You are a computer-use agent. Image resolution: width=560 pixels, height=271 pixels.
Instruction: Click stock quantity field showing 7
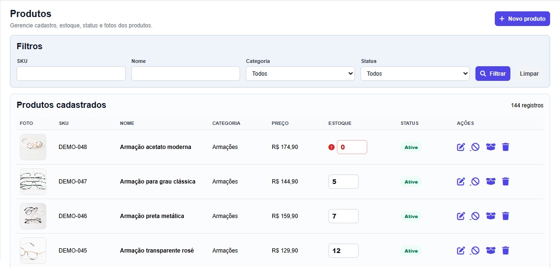344,216
